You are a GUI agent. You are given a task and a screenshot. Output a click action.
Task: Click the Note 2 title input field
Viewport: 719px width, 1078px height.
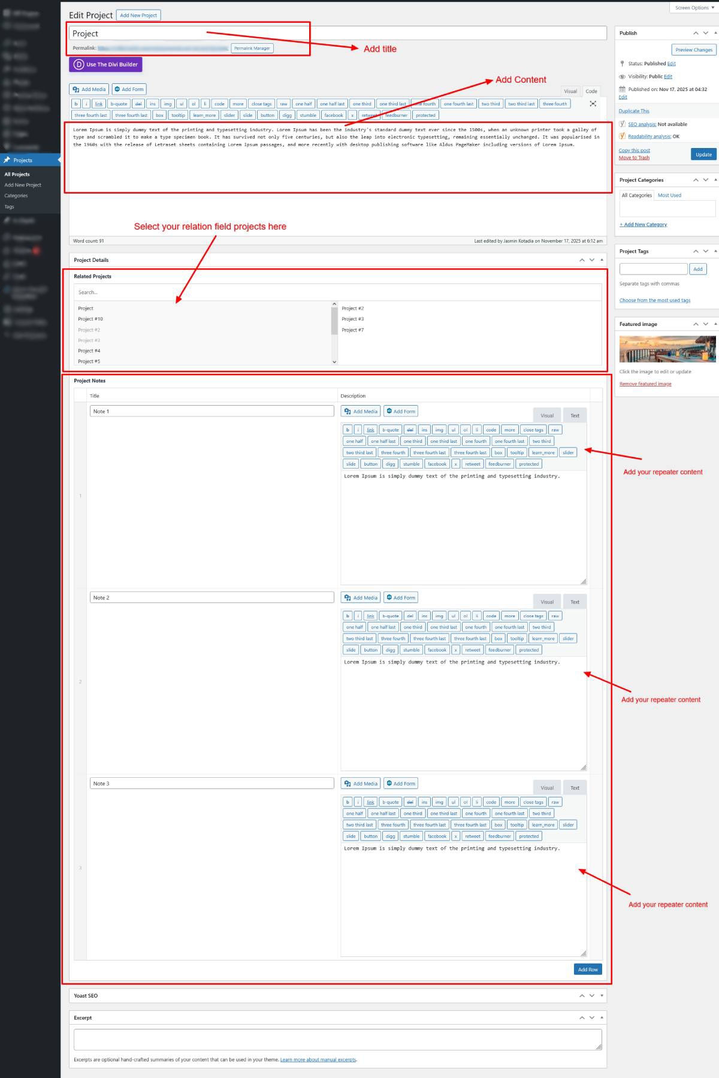212,597
